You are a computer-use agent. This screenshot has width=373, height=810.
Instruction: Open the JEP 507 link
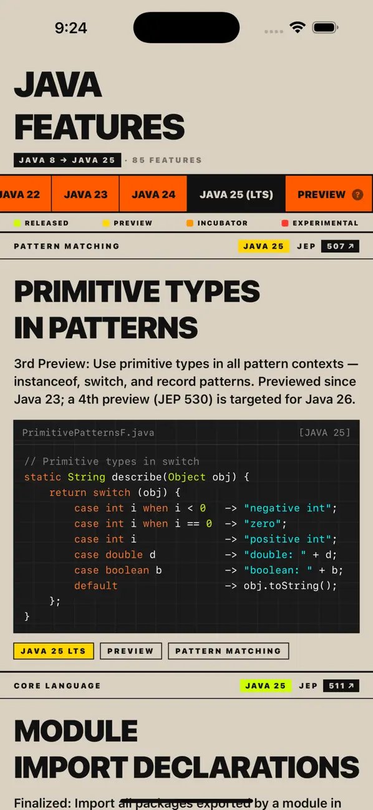341,246
